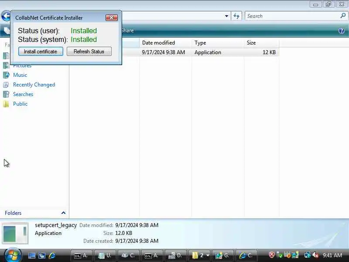The image size is (349, 262).
Task: Sort by Type column header
Action: click(x=217, y=43)
